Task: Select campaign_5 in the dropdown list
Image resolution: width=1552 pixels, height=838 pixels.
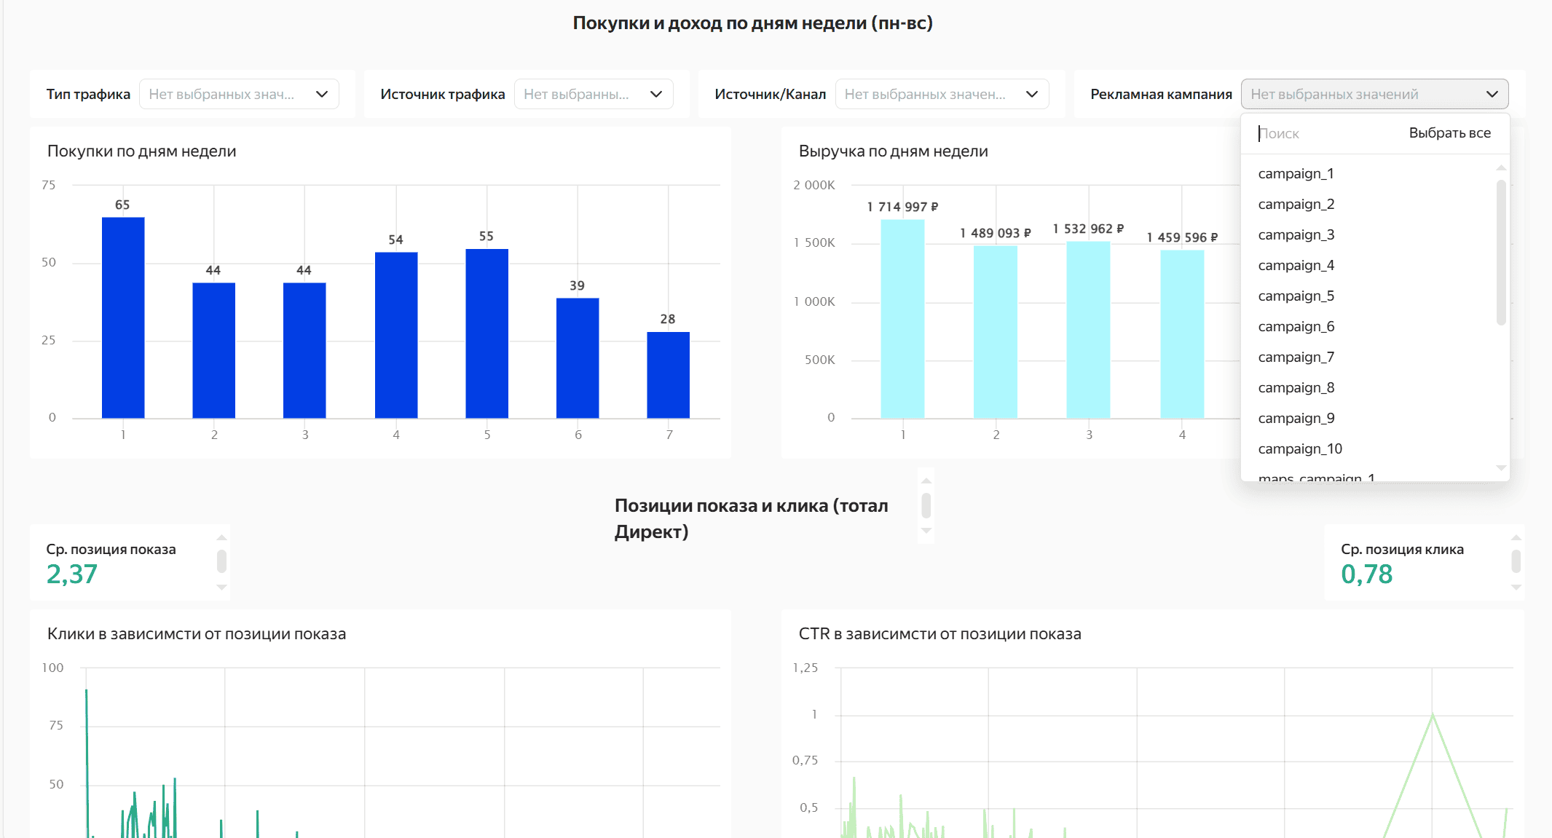Action: click(1296, 296)
